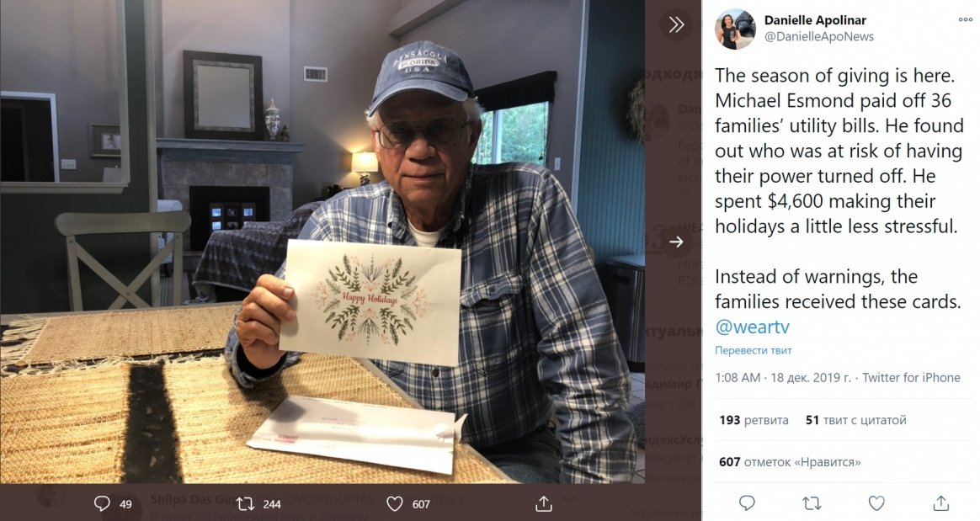Open the Danielle Apolinar profile name link
Viewport: 980px width, 521px height.
pyautogui.click(x=815, y=20)
